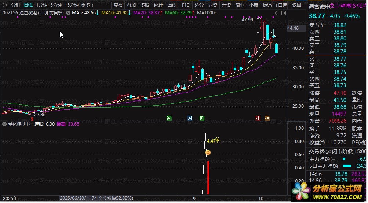Click the 卖一 ask price 38.78
Screen dimensions: 368x203
(x=340, y=52)
